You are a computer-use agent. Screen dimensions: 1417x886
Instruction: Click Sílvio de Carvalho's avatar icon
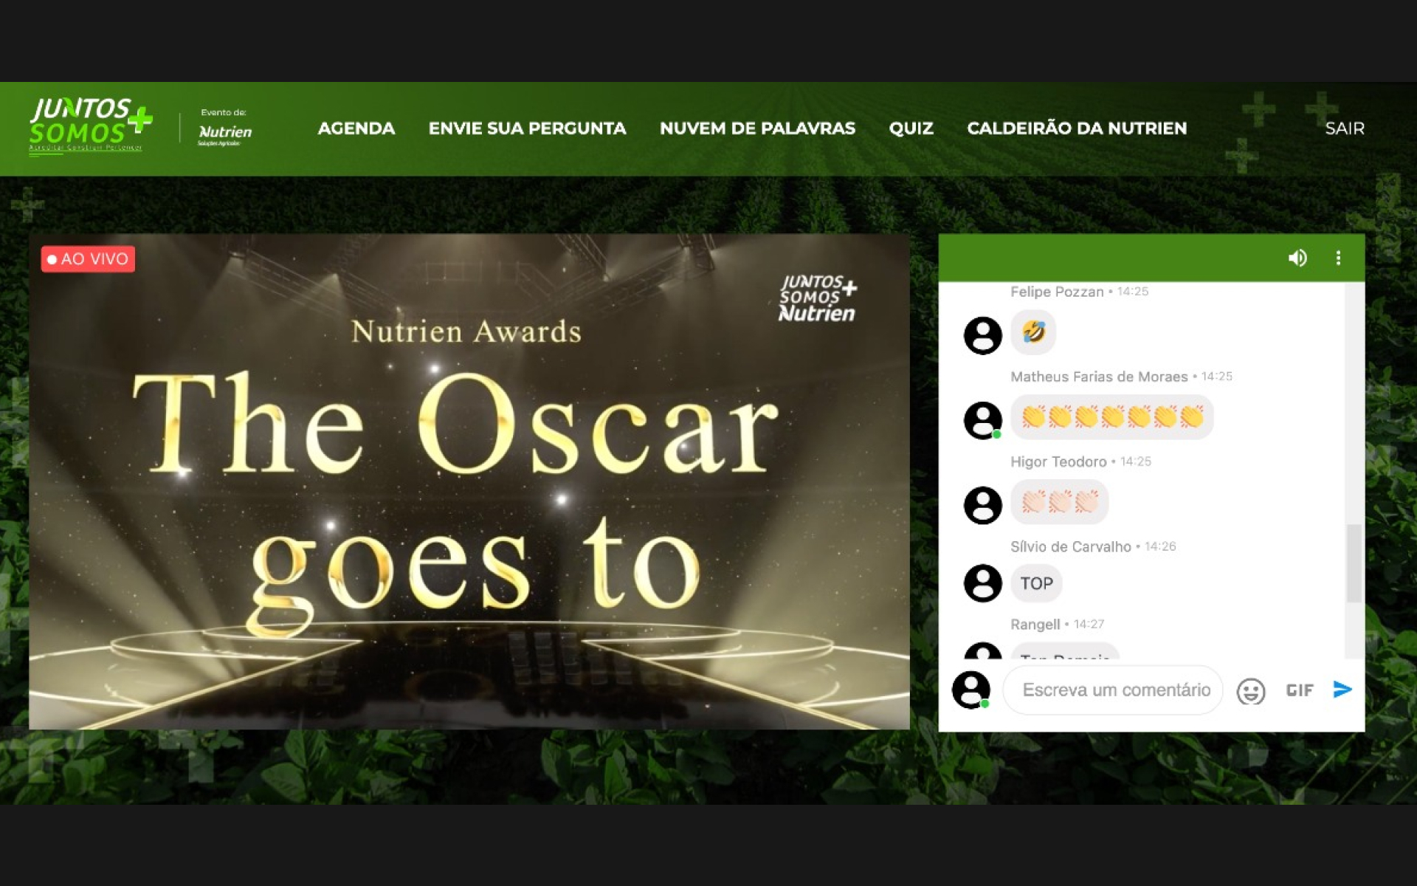982,583
